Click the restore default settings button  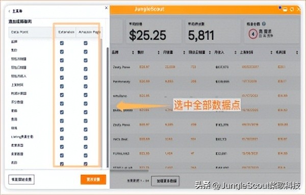[x=21, y=179]
